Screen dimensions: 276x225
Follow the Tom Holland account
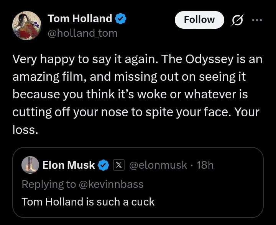click(x=199, y=20)
